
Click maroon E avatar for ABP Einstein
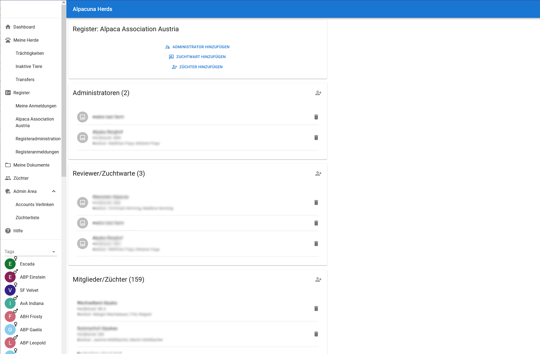coord(10,277)
